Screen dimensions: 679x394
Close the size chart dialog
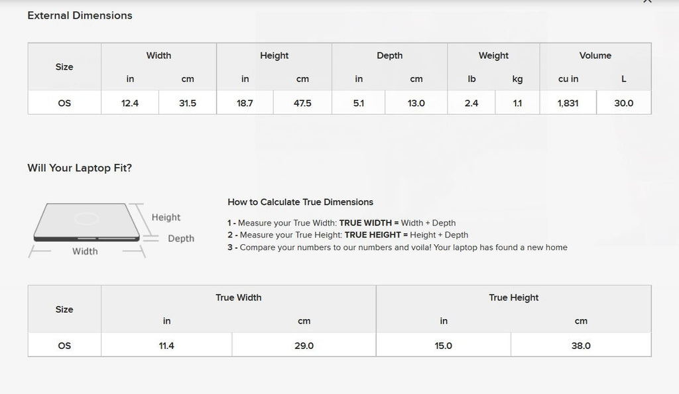(x=648, y=2)
